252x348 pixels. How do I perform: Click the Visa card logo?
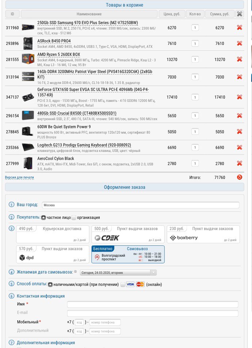pyautogui.click(x=130, y=284)
